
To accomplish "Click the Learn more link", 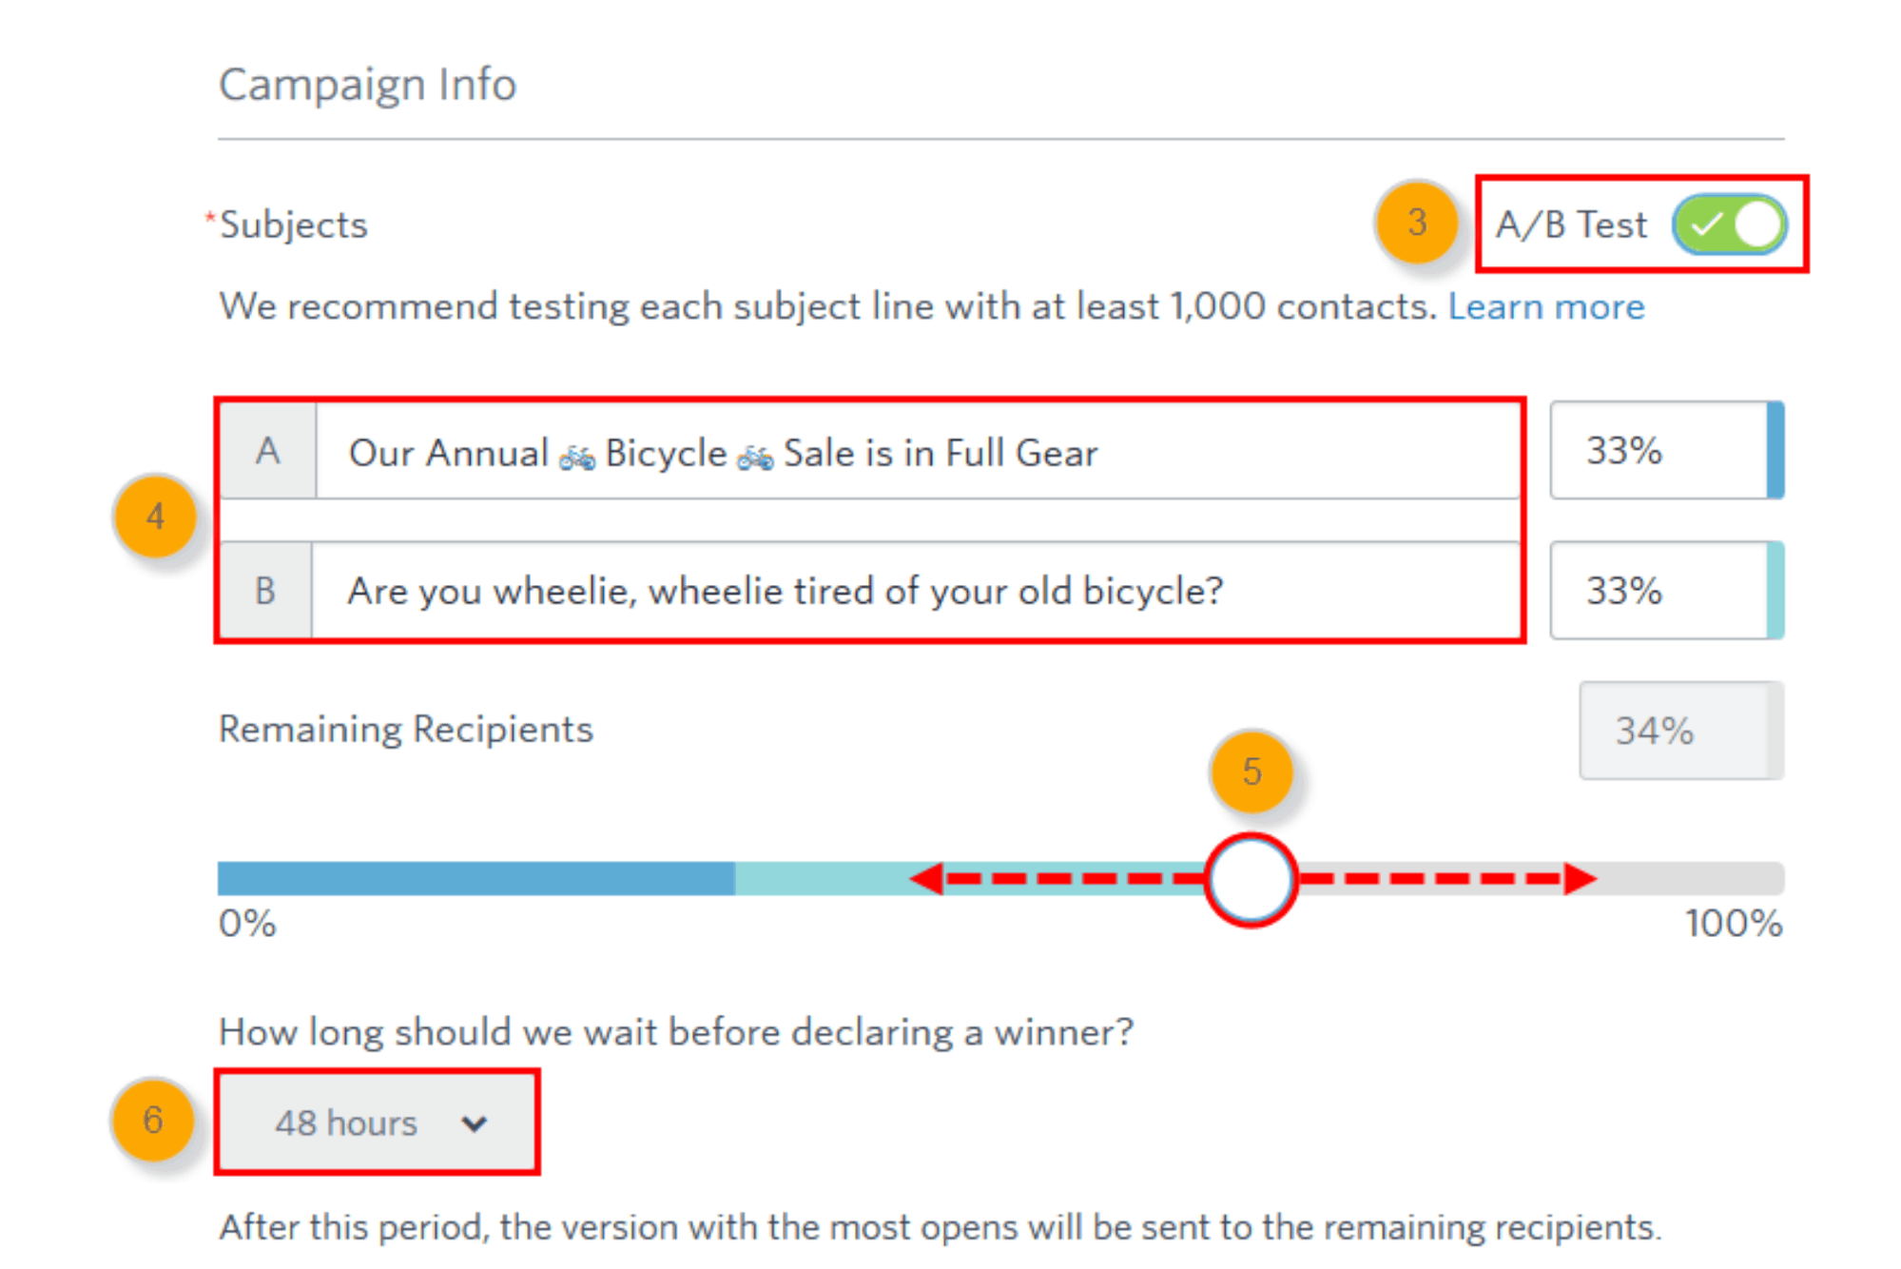I will click(x=1546, y=306).
